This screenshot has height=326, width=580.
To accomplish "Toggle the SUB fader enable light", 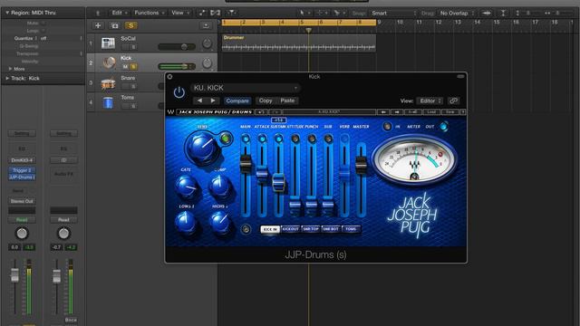I will point(328,139).
